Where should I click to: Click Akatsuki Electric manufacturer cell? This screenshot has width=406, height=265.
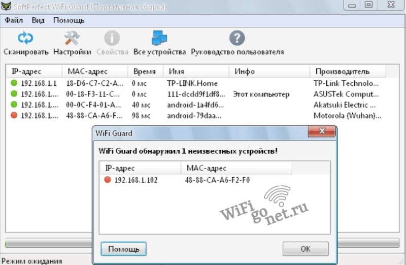click(345, 105)
